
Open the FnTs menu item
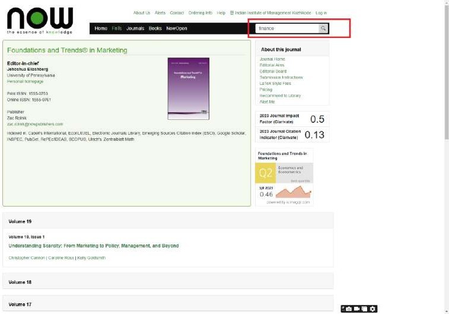[117, 28]
